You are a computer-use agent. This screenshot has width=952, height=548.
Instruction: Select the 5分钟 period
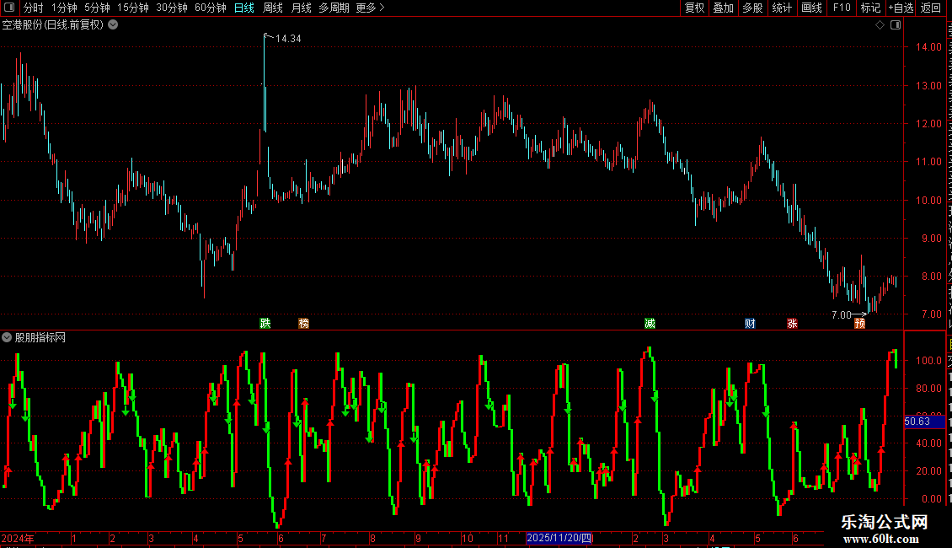[97, 8]
